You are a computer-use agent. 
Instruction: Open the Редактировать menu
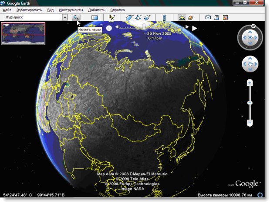(x=29, y=10)
